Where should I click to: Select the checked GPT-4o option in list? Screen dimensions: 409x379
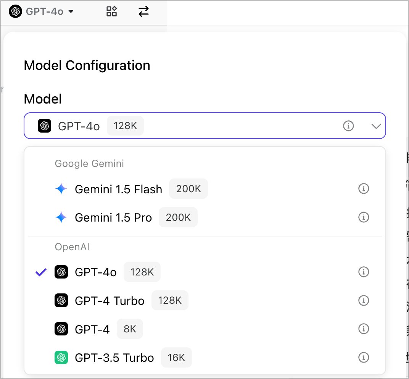96,272
